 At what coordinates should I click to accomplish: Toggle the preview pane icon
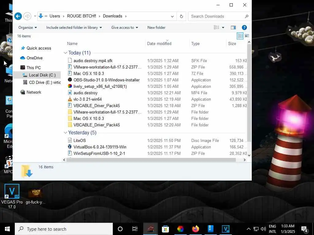coord(233,28)
